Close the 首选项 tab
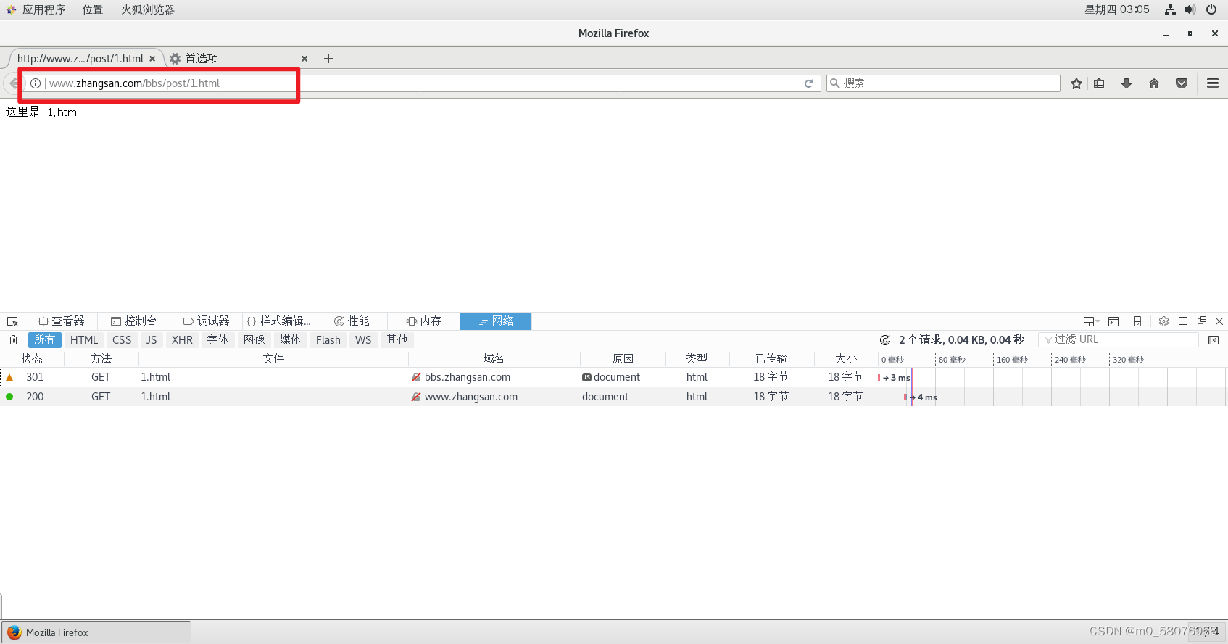Image resolution: width=1228 pixels, height=644 pixels. (304, 59)
